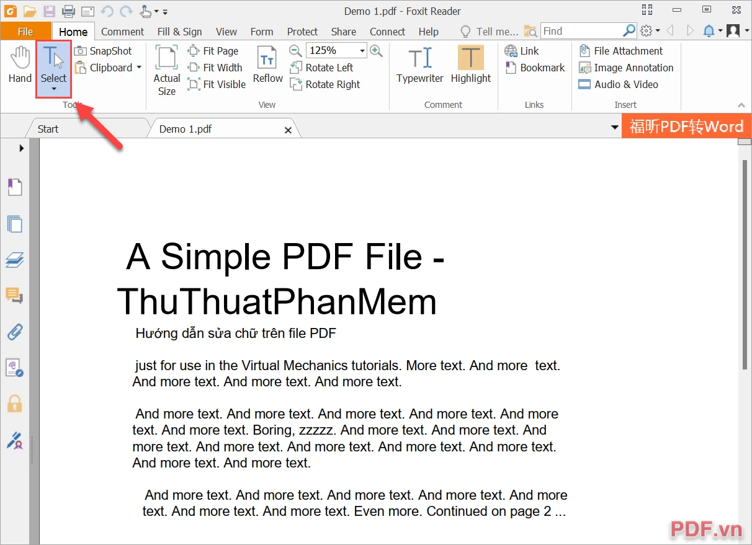Open the Help ribbon tab

click(x=428, y=32)
